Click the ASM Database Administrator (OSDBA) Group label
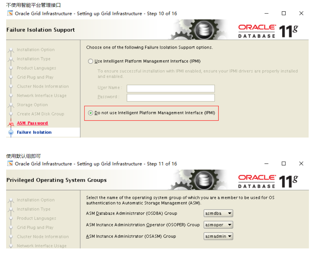327x257 pixels. coord(132,213)
